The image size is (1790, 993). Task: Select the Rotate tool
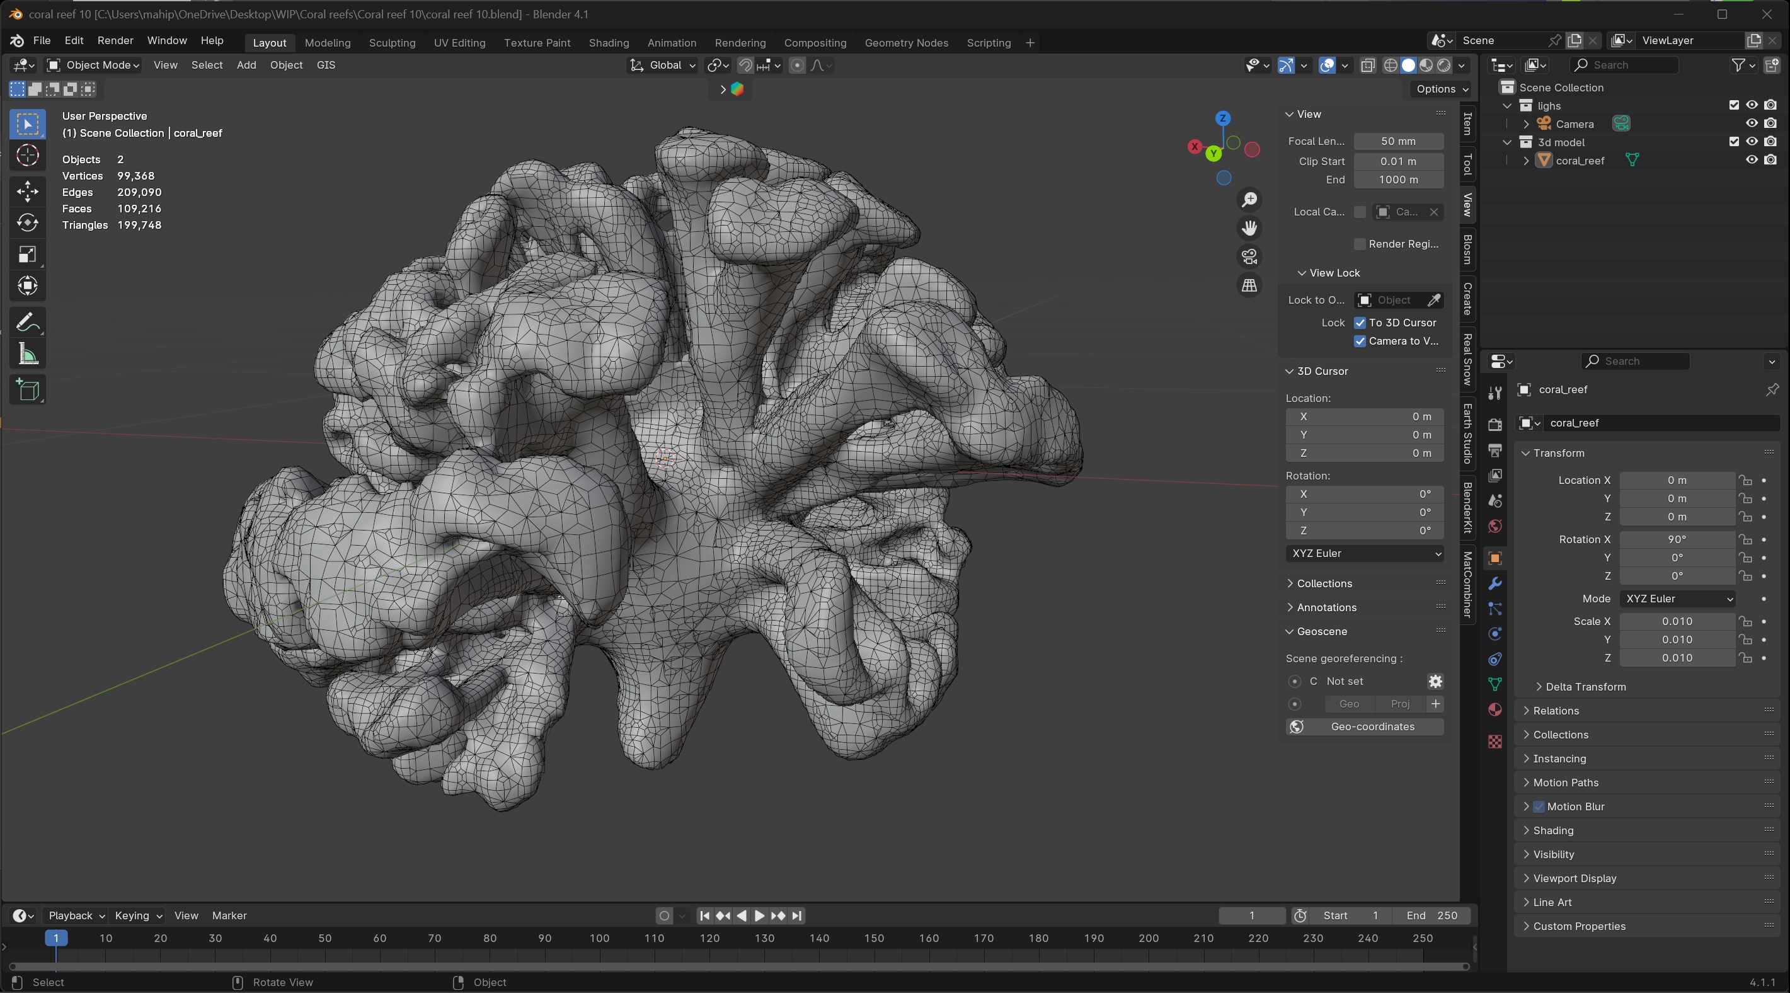click(x=27, y=222)
